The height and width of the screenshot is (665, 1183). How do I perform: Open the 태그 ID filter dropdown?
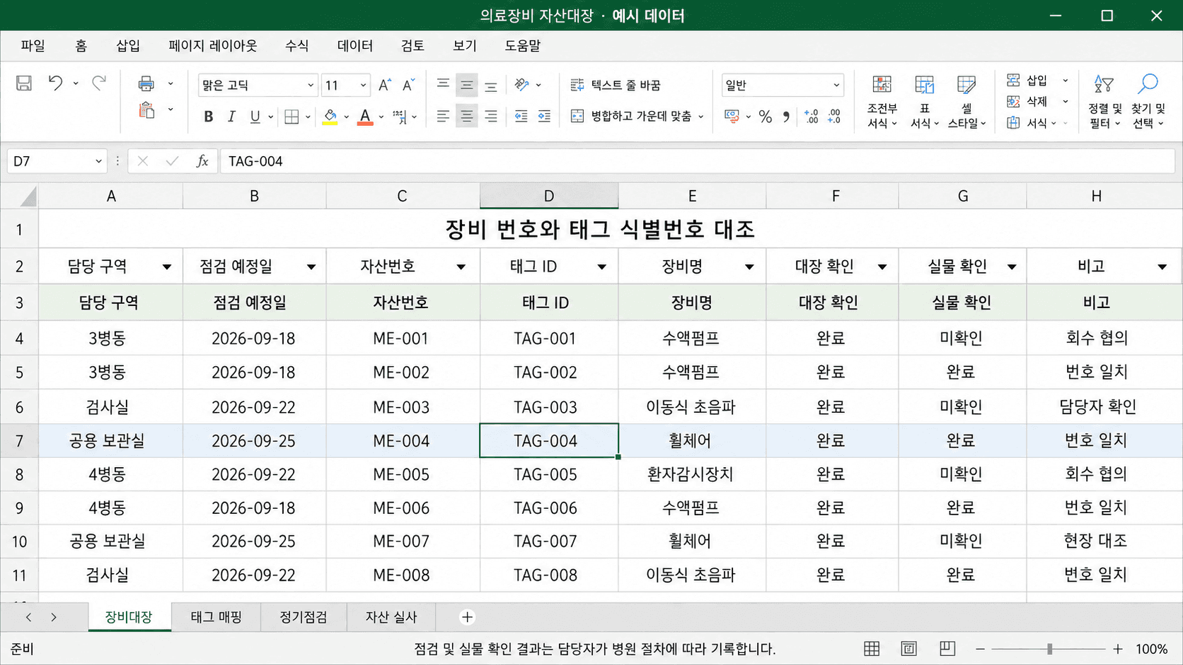(x=602, y=267)
